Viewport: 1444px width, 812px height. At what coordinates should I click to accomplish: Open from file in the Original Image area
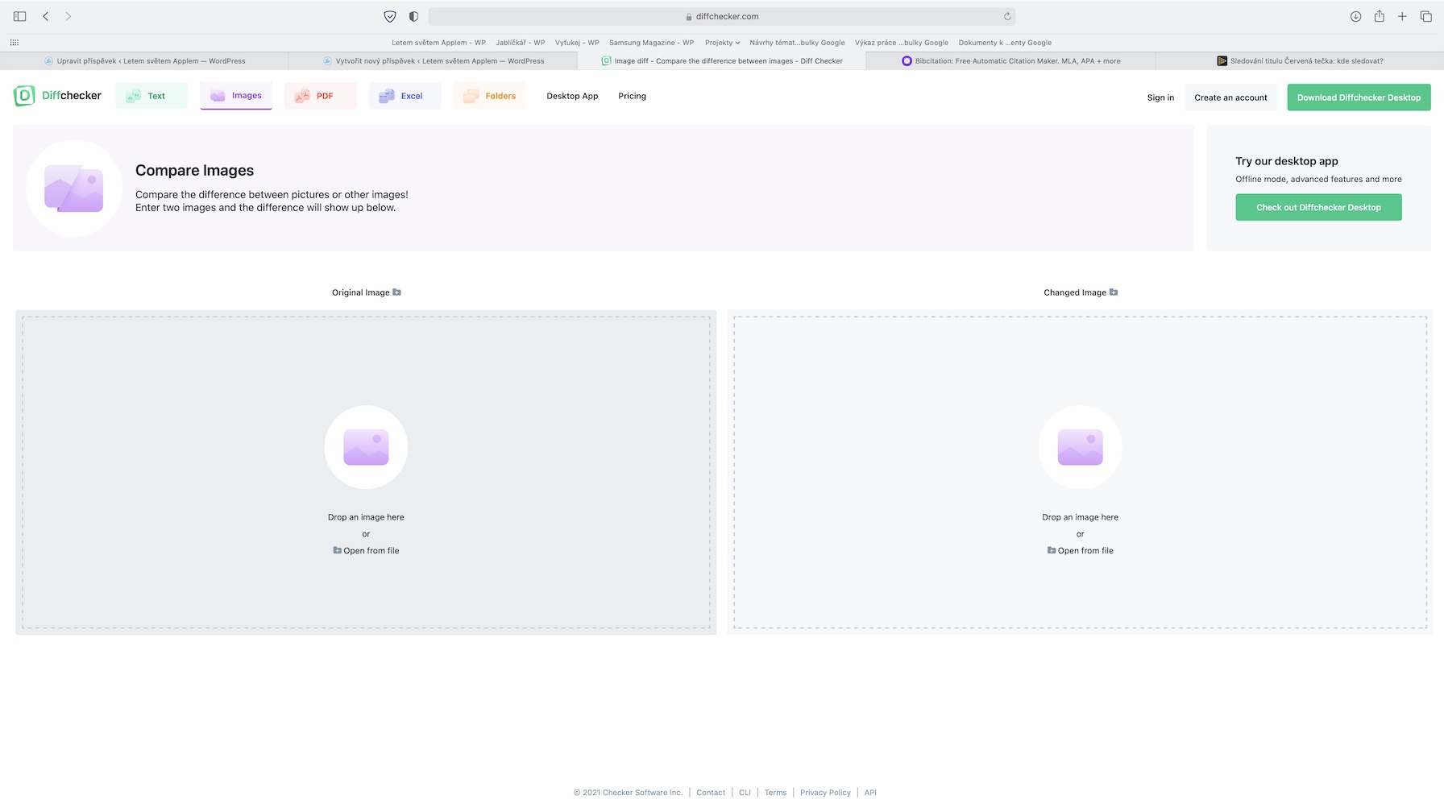366,551
